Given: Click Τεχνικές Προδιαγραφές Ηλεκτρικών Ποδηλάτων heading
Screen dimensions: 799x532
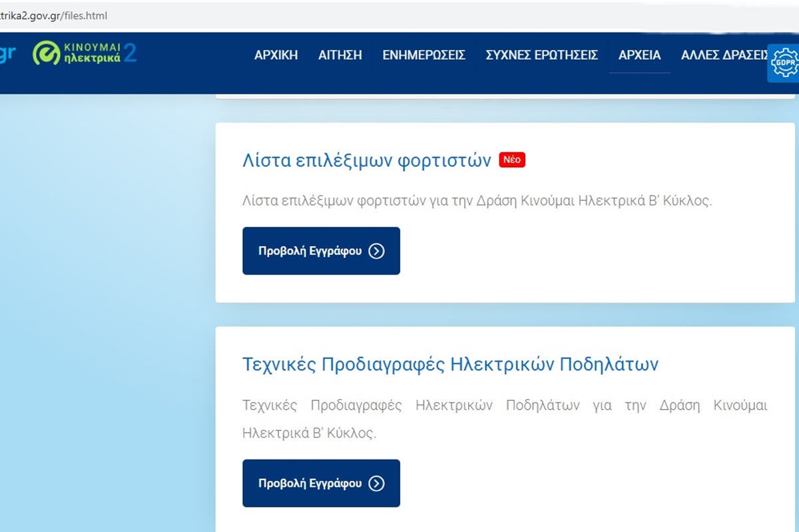Looking at the screenshot, I should (x=450, y=364).
